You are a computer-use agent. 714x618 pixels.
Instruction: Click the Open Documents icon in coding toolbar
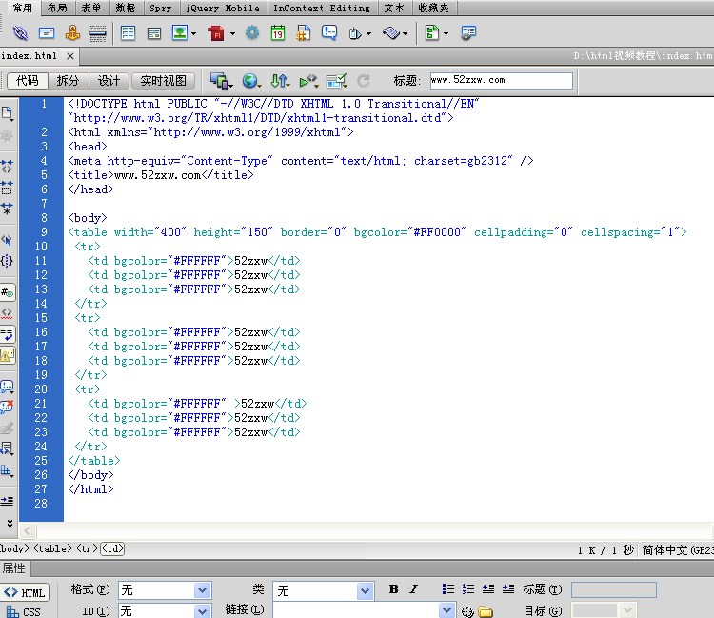[x=8, y=114]
